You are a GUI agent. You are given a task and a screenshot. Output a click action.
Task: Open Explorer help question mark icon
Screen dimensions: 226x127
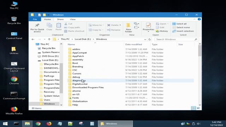[199, 19]
